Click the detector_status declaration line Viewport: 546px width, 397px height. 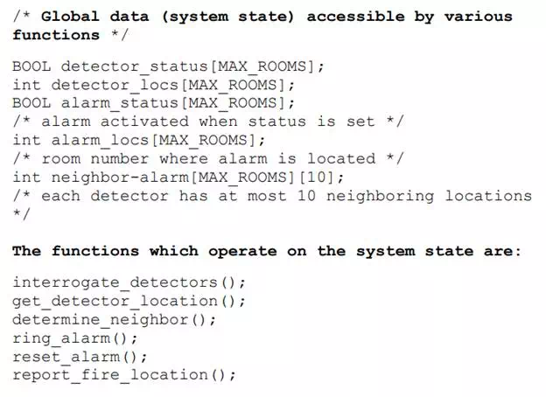pyautogui.click(x=169, y=66)
